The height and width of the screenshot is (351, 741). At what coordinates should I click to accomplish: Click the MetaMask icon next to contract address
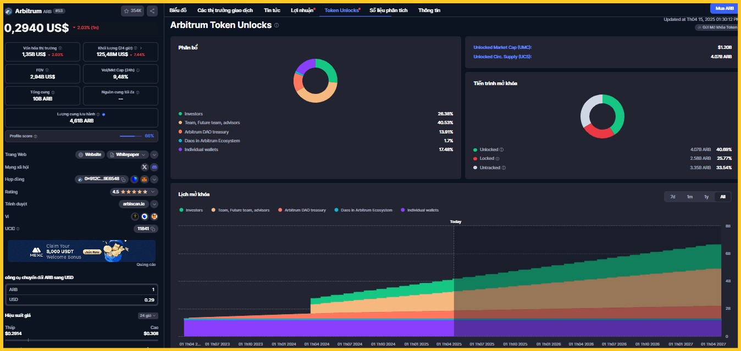tap(145, 180)
